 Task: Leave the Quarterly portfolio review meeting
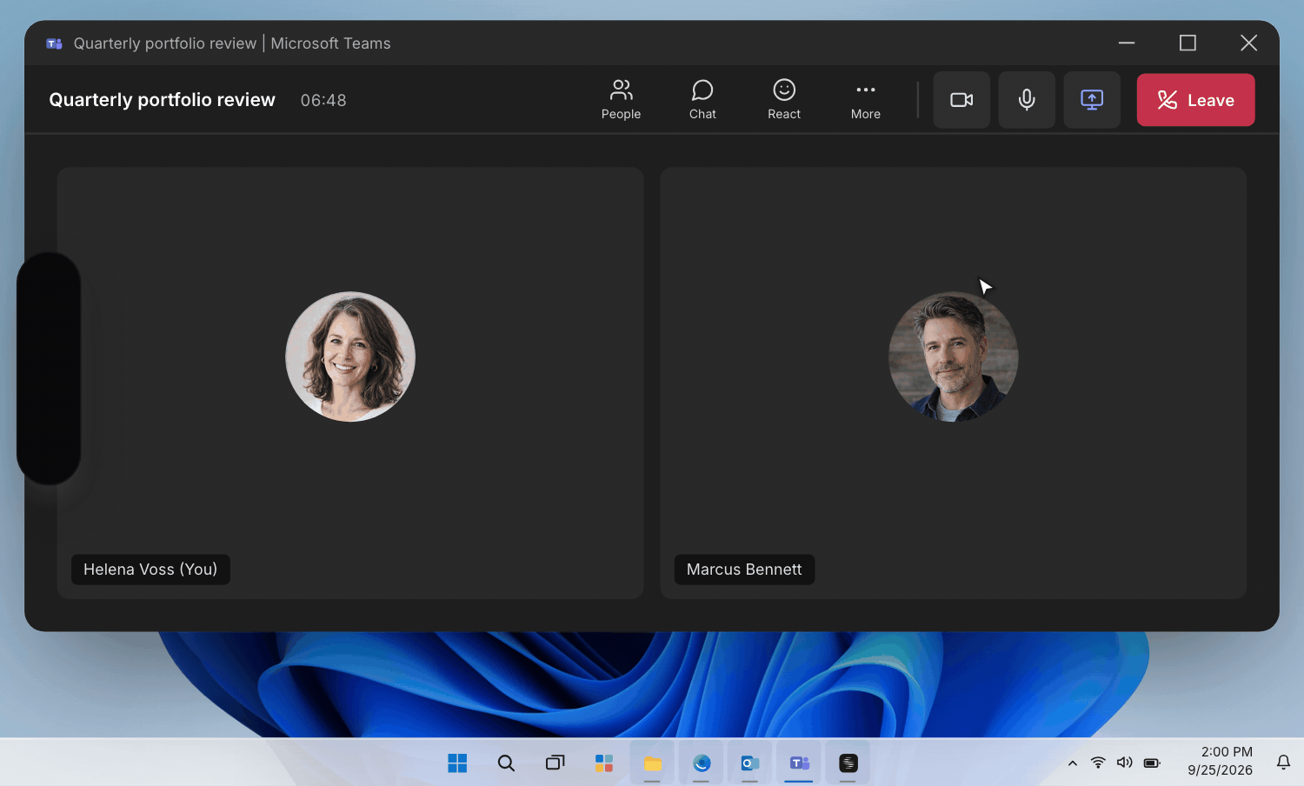1195,100
